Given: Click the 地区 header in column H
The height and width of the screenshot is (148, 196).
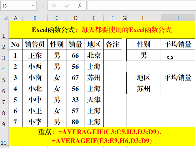Looking at the screenshot, I should [x=144, y=77].
